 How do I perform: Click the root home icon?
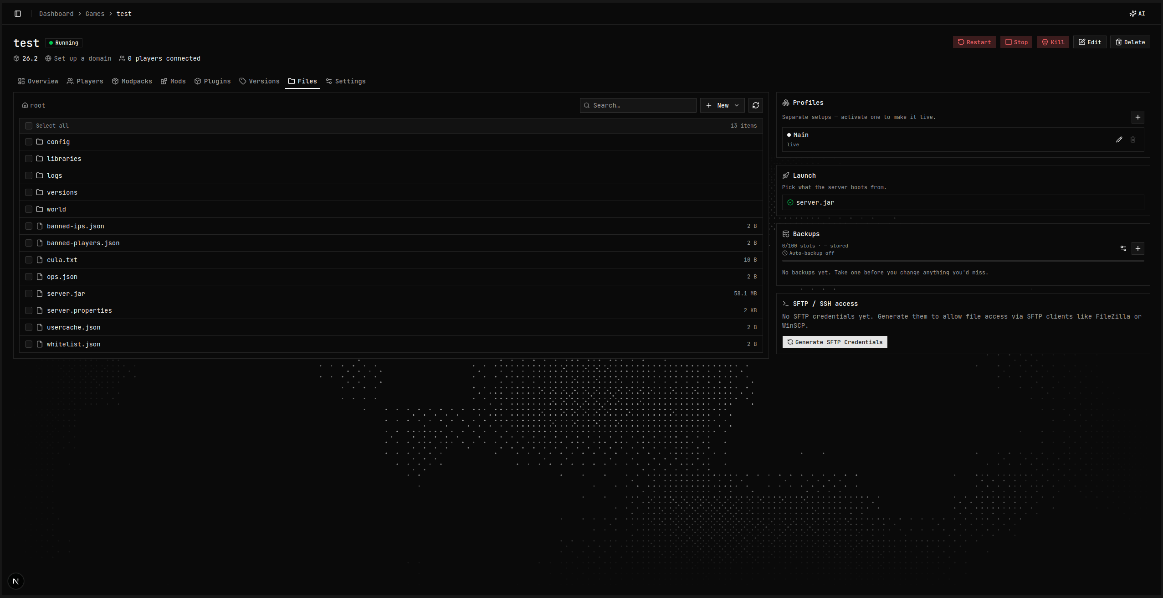click(25, 105)
